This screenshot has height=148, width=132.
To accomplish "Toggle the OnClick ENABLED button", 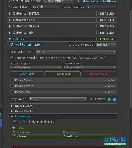I will (107, 39).
